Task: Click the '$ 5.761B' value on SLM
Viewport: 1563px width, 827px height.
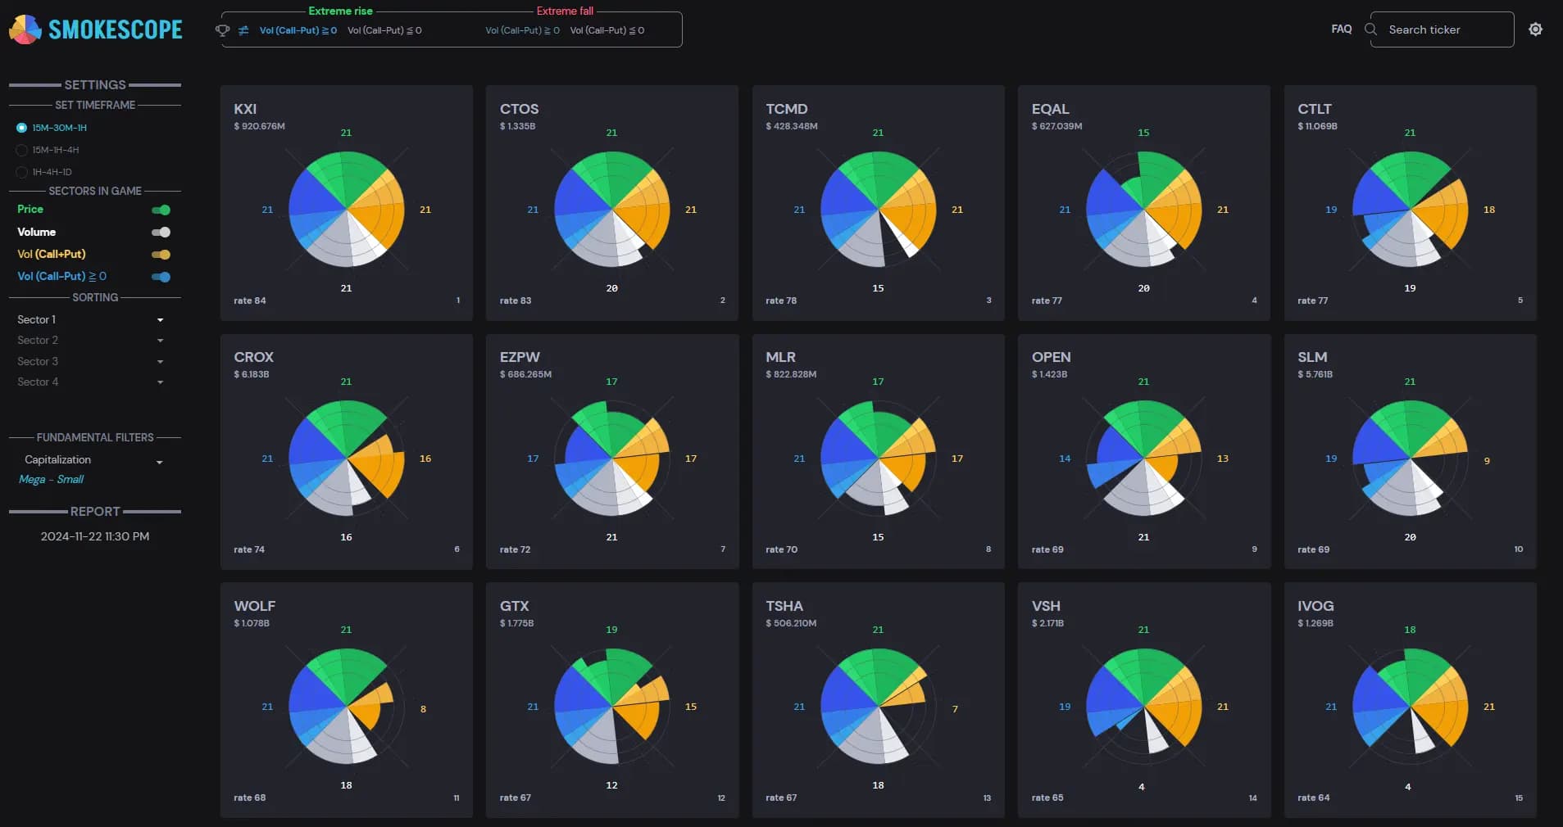Action: pos(1315,374)
